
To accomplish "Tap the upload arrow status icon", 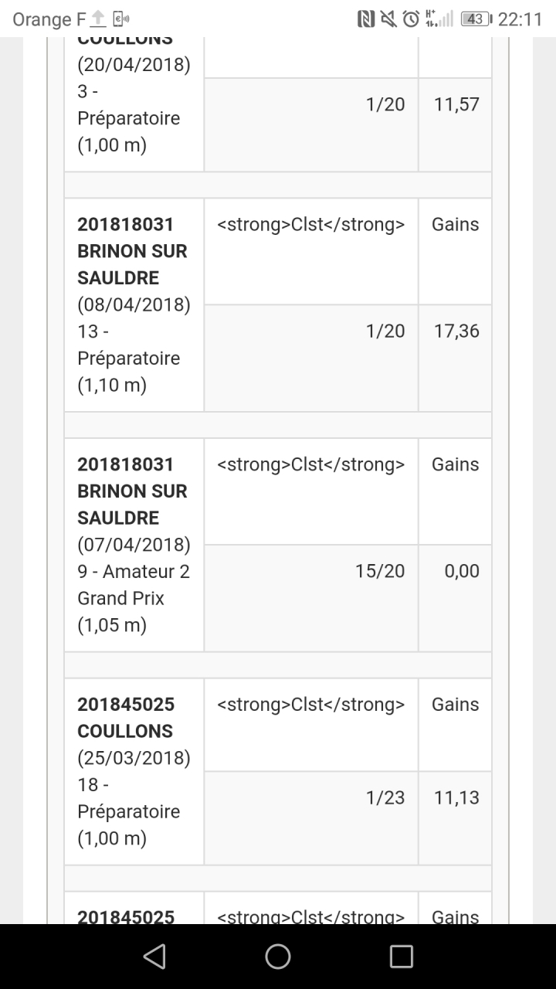I will (98, 19).
